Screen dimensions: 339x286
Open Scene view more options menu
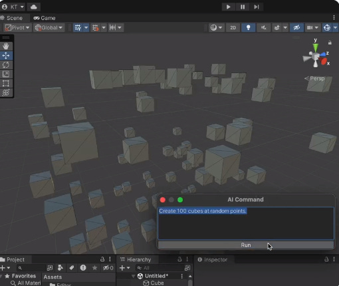[x=334, y=17]
